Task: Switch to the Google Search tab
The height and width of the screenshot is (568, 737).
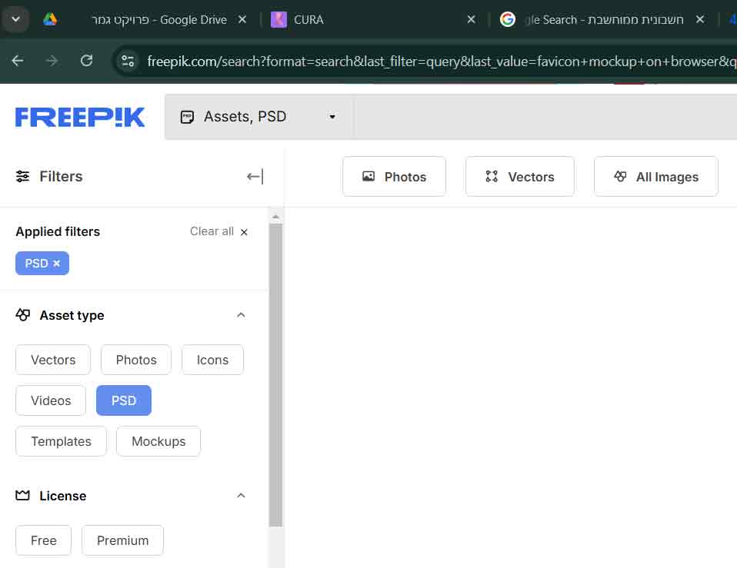Action: pyautogui.click(x=603, y=20)
